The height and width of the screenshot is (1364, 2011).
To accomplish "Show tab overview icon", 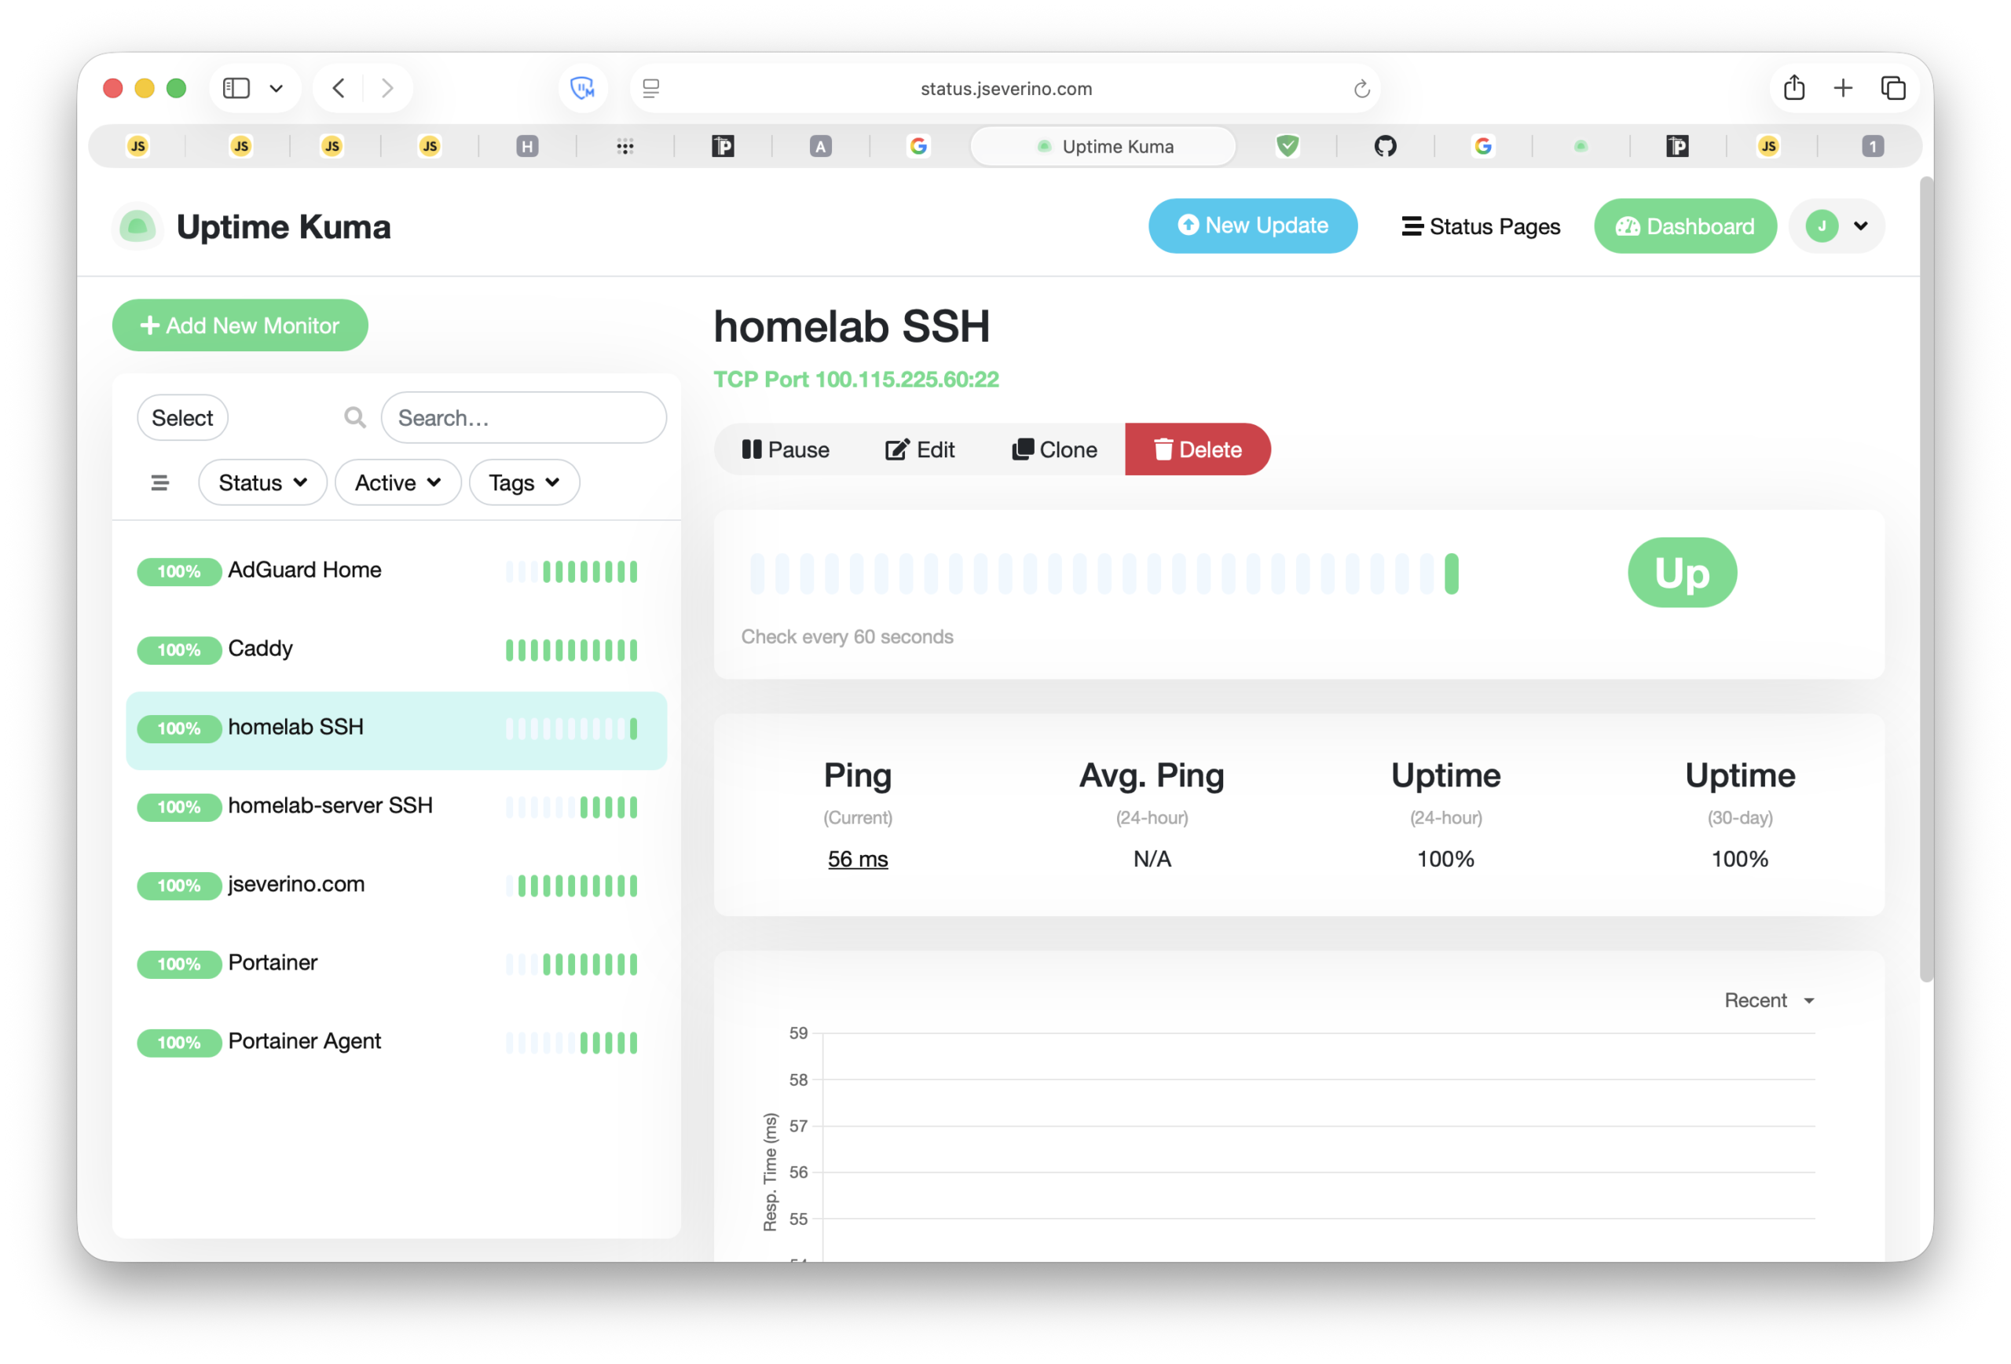I will (1892, 88).
